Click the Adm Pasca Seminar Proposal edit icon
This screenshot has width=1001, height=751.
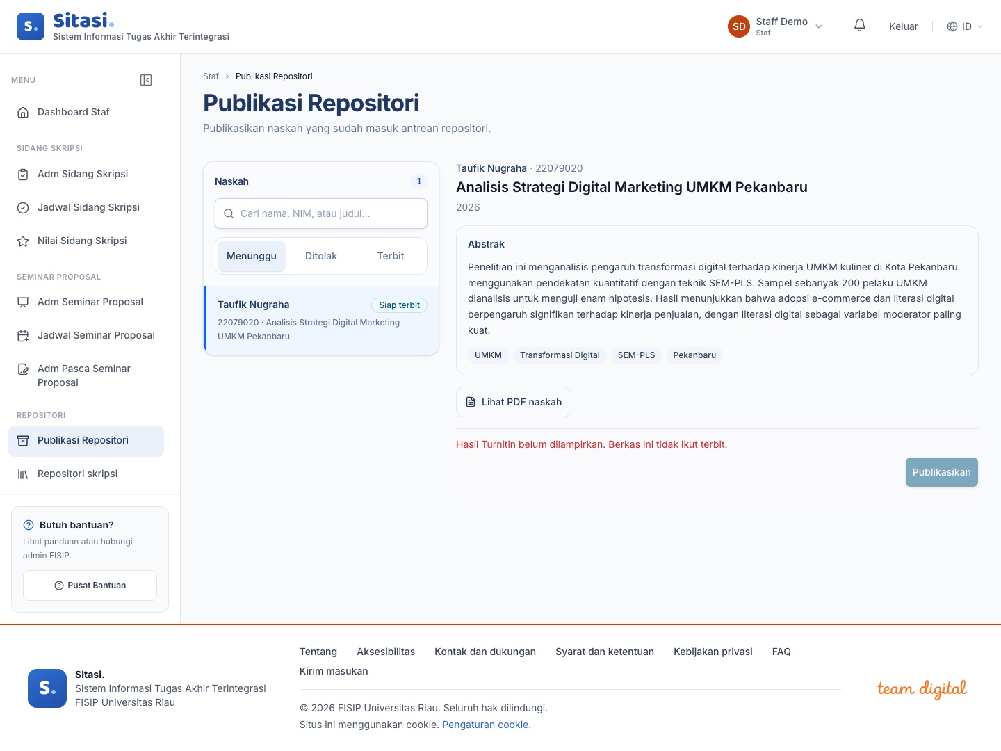pos(23,369)
